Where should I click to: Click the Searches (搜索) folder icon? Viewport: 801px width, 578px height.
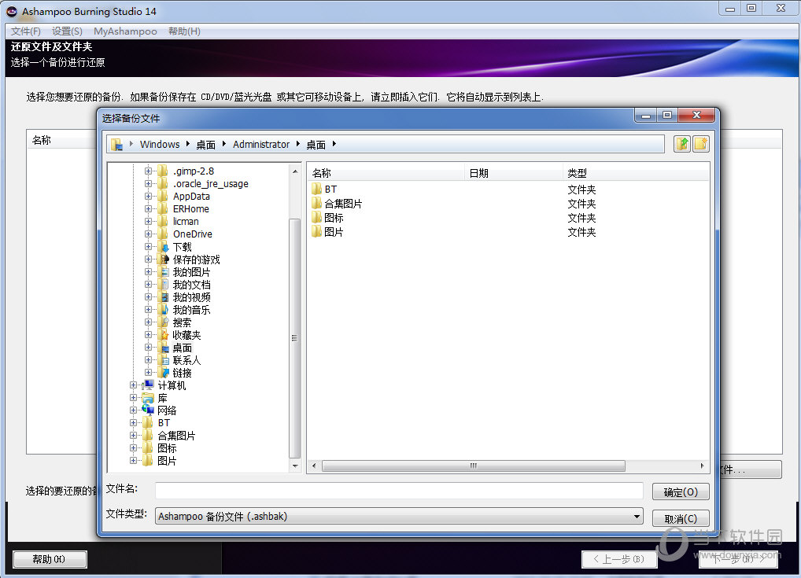tap(163, 322)
